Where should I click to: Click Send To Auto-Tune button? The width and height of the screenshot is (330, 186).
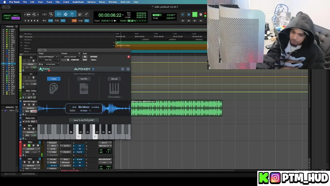pos(84,120)
